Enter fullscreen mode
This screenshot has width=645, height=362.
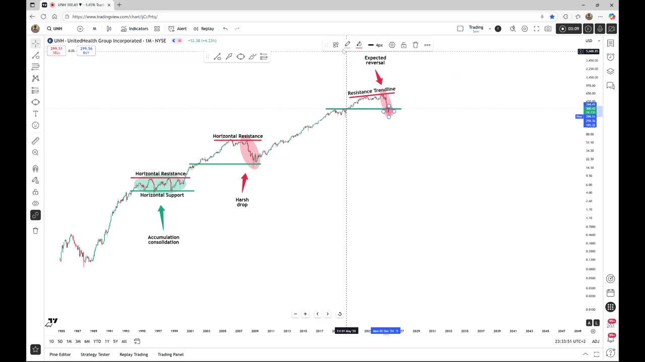(x=536, y=29)
